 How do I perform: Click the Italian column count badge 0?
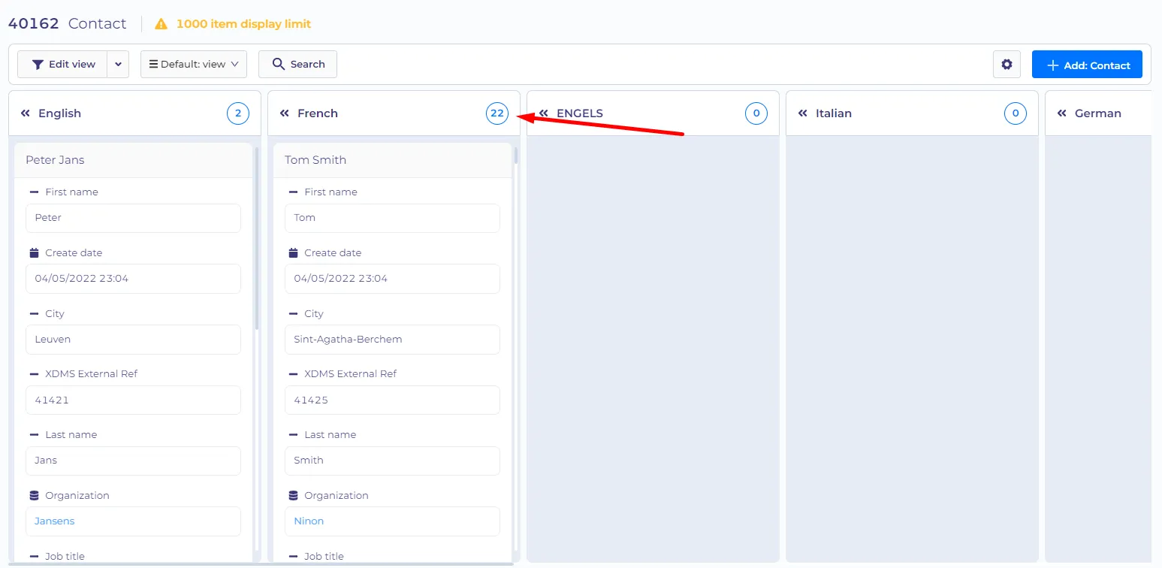tap(1016, 113)
